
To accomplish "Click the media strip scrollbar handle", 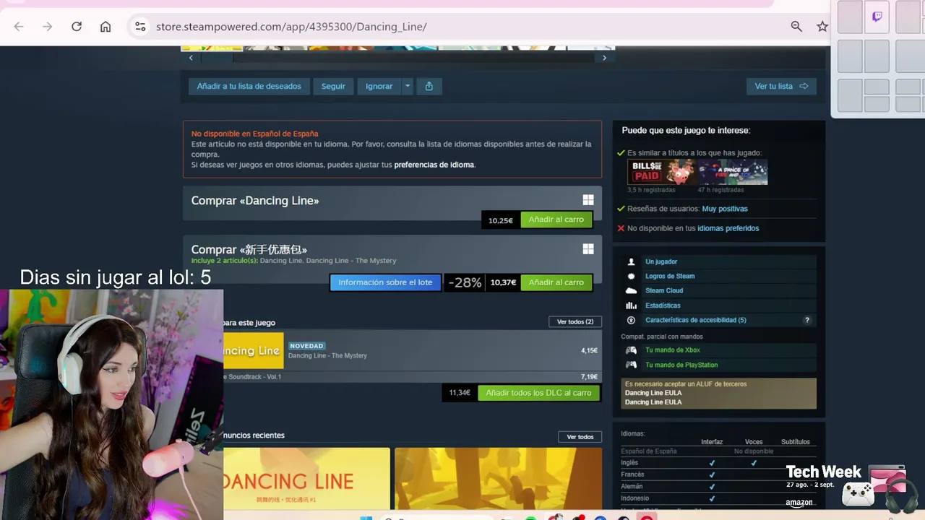I will click(217, 58).
